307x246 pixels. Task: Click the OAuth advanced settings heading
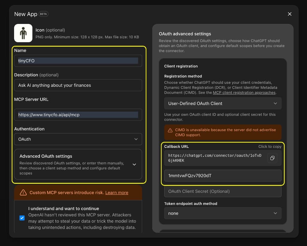[185, 34]
